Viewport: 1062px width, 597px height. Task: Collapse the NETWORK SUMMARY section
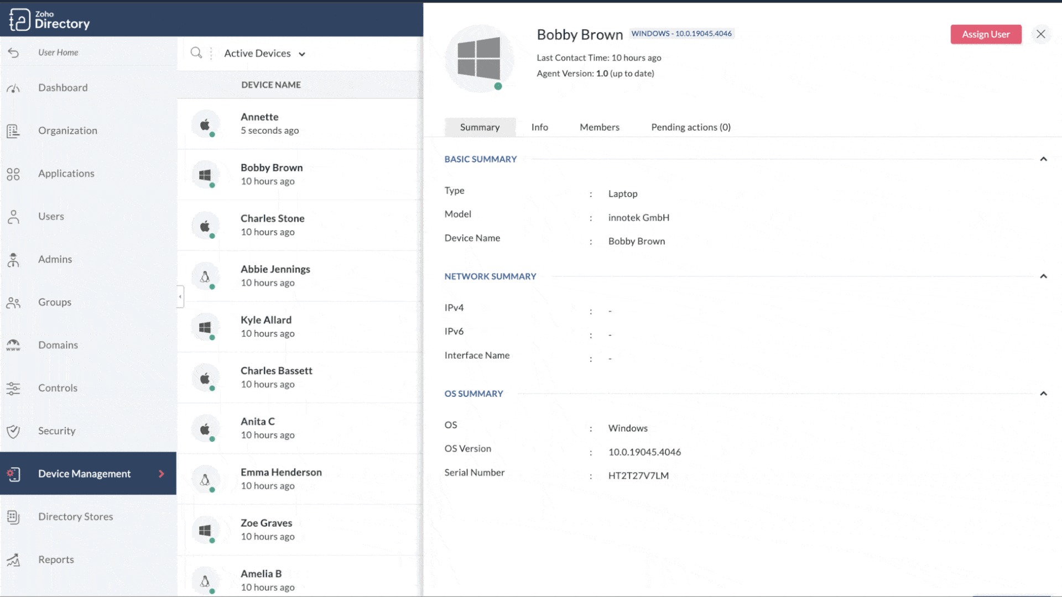pos(1044,276)
